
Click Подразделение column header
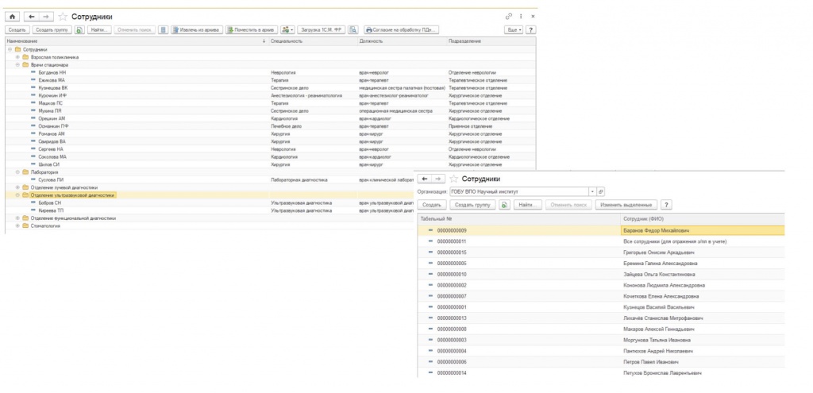491,41
